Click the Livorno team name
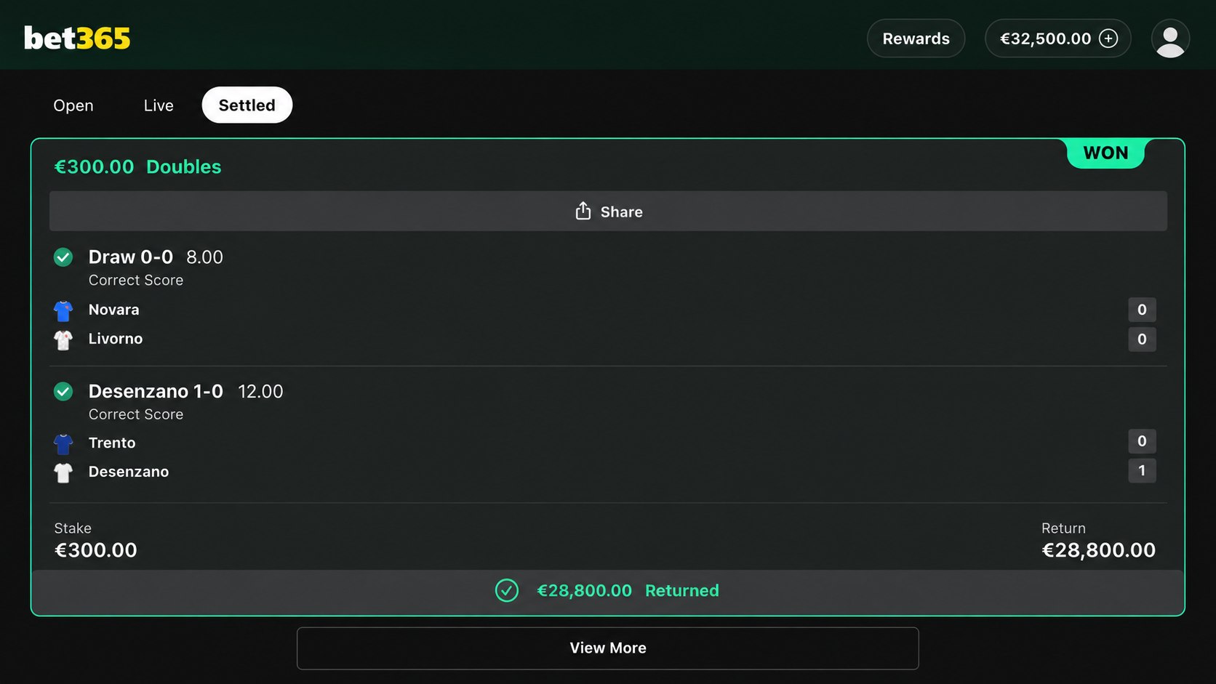This screenshot has width=1216, height=684. click(116, 339)
